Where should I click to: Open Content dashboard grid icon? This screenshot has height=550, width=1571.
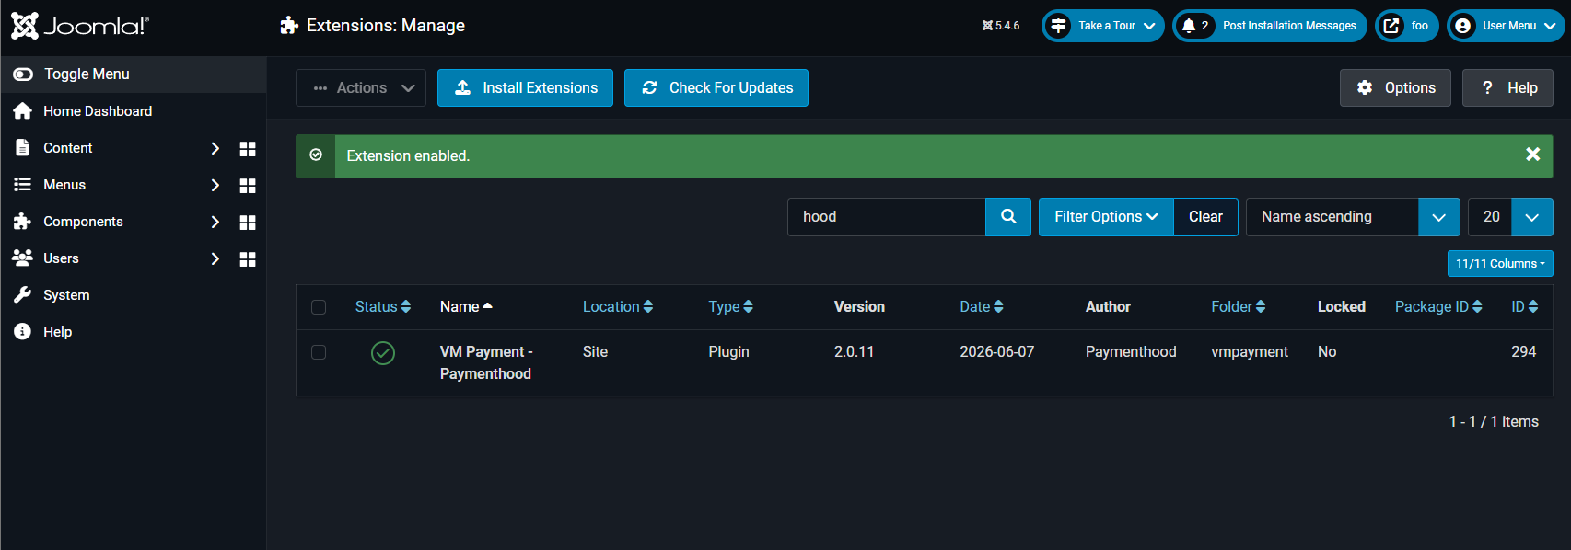248,148
